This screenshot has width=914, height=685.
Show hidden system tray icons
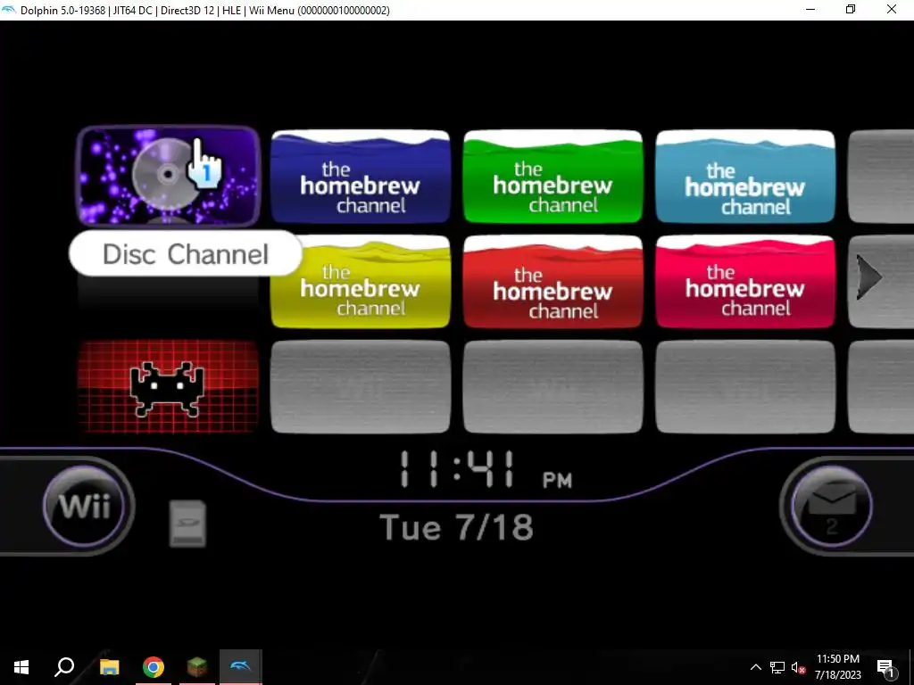tap(755, 667)
